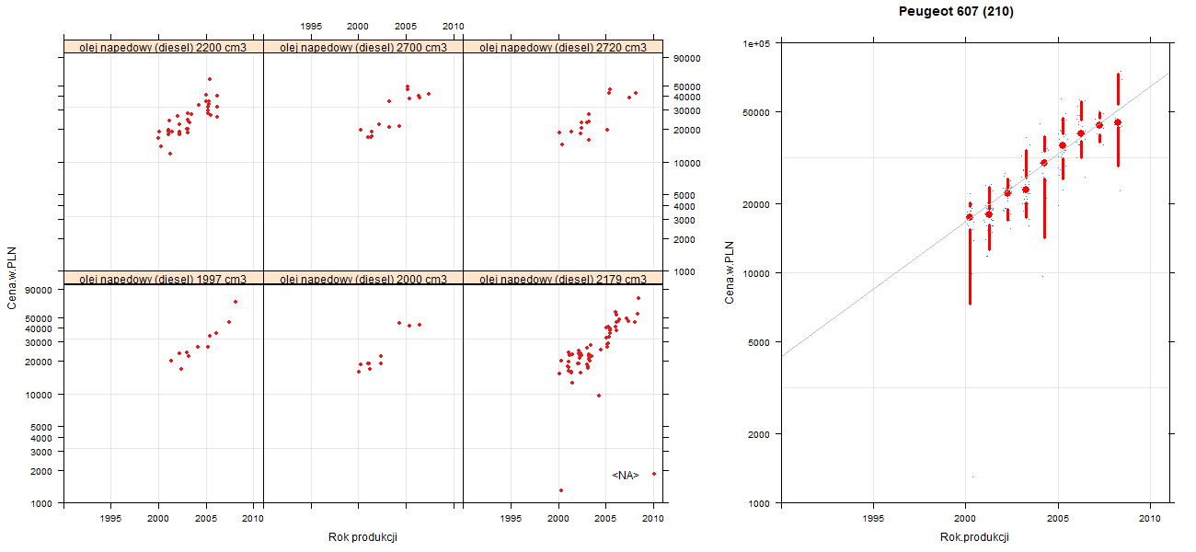Click the "1e+05" y-axis tick label
The width and height of the screenshot is (1196, 552).
pyautogui.click(x=757, y=43)
